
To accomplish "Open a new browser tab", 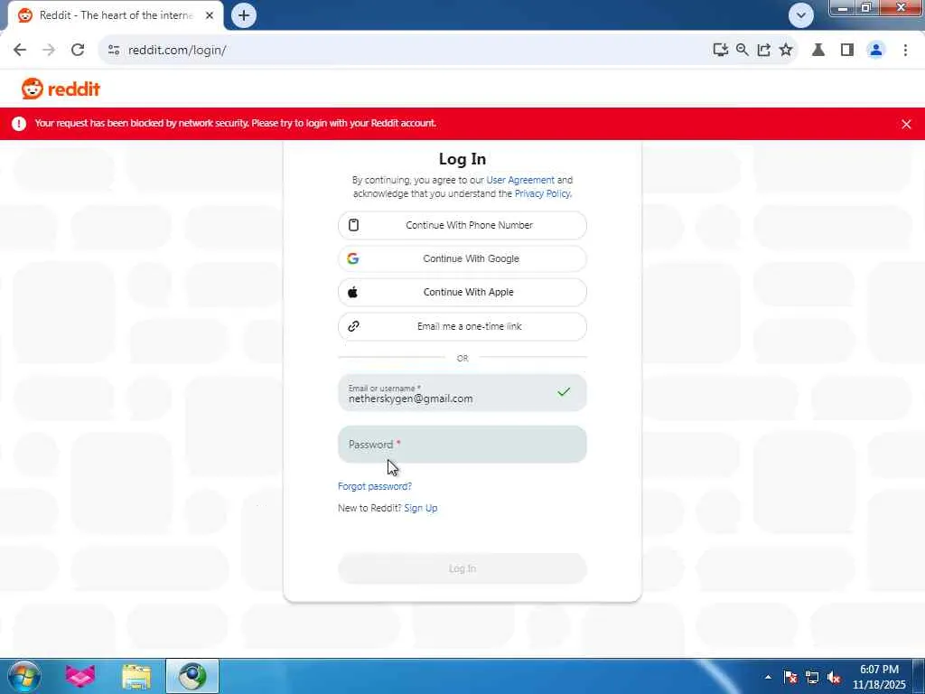I will [244, 15].
